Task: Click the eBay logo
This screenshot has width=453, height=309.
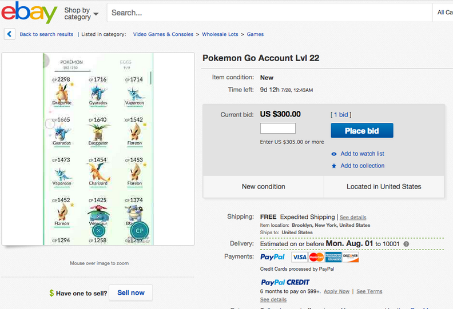Action: coord(29,13)
